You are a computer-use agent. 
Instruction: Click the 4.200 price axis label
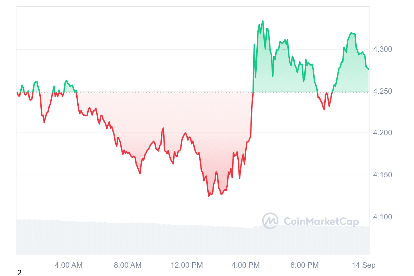pyautogui.click(x=383, y=133)
